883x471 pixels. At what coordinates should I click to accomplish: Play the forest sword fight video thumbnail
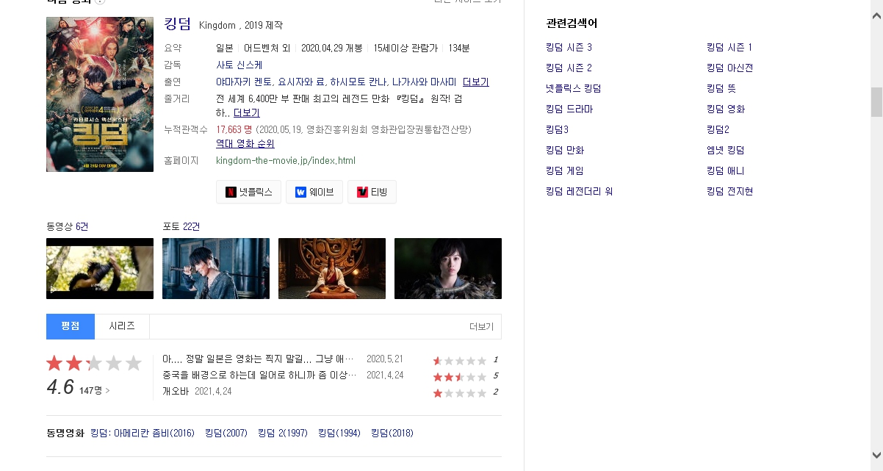tap(100, 268)
